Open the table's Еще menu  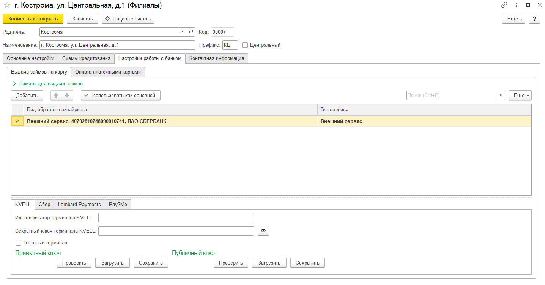pos(520,95)
